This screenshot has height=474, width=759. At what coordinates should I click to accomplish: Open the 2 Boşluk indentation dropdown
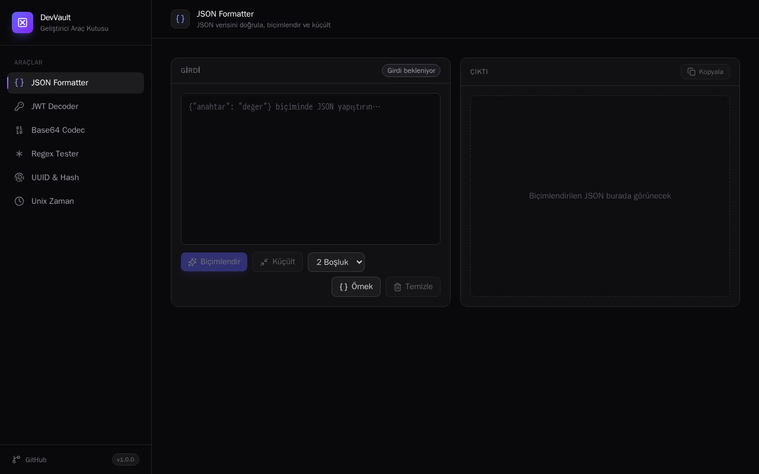(336, 262)
